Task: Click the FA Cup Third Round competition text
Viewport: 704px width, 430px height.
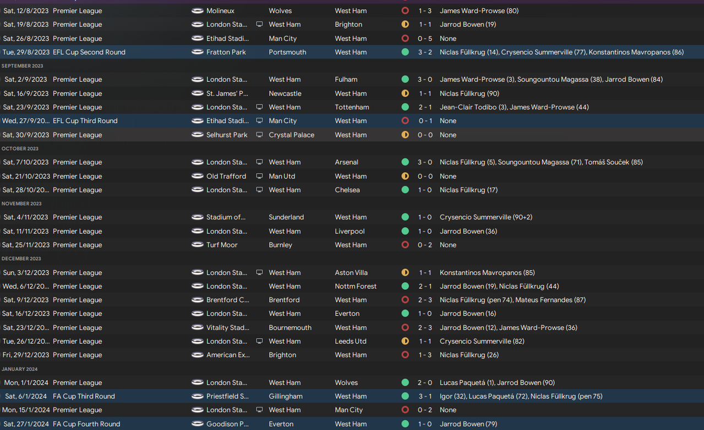Action: coord(84,396)
